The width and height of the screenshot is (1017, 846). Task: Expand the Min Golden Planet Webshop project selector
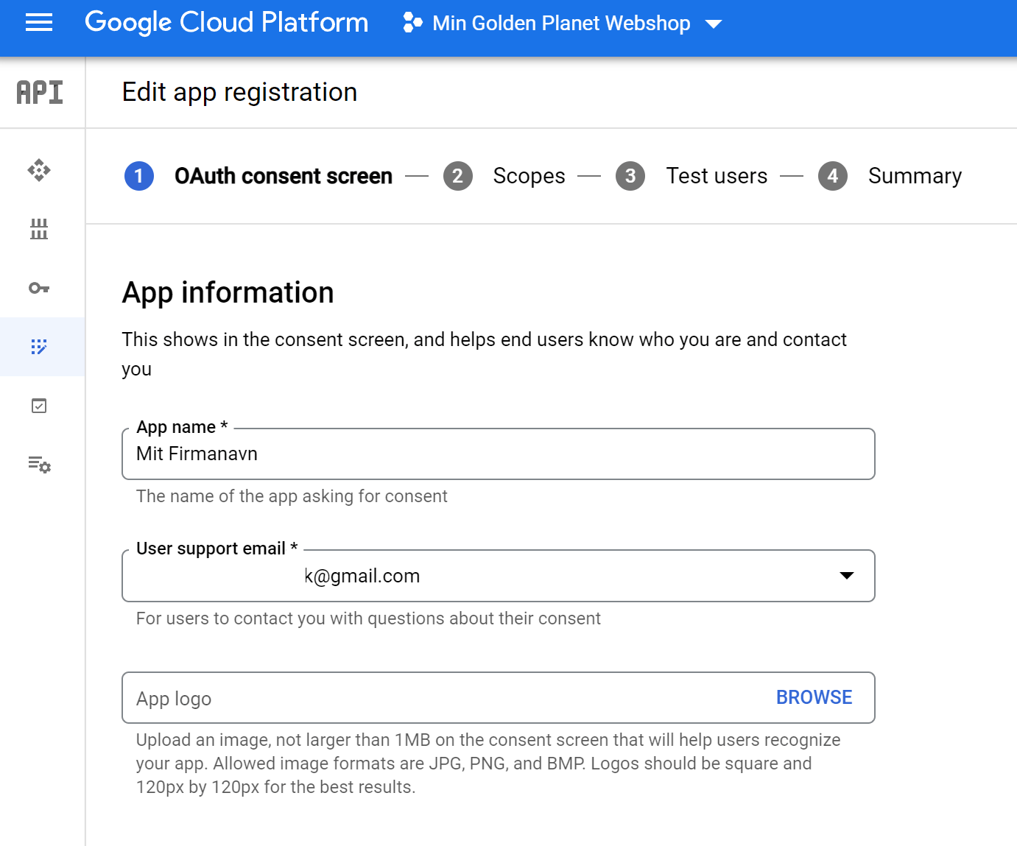pos(563,23)
